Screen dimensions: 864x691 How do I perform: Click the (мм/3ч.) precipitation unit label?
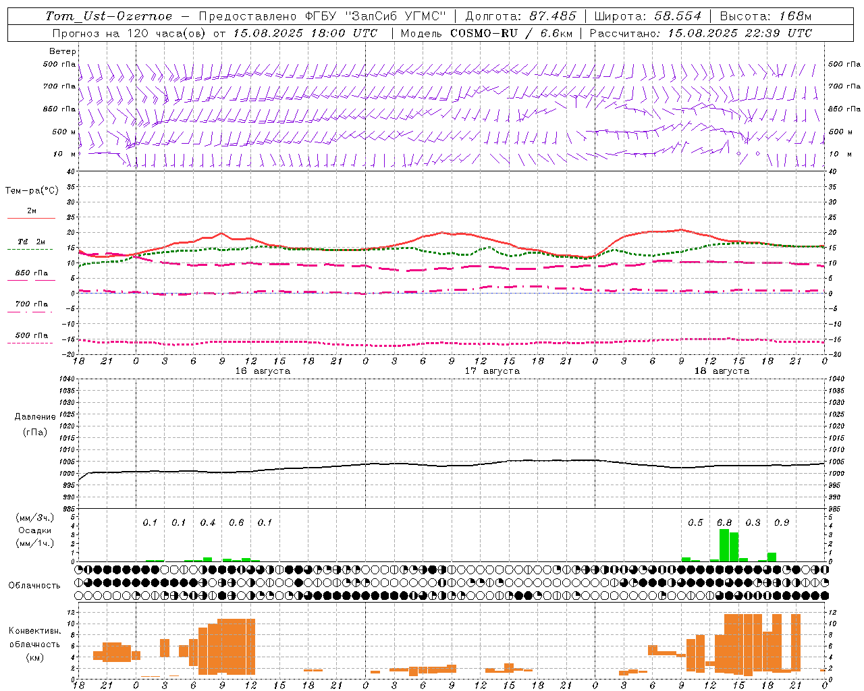pos(34,518)
